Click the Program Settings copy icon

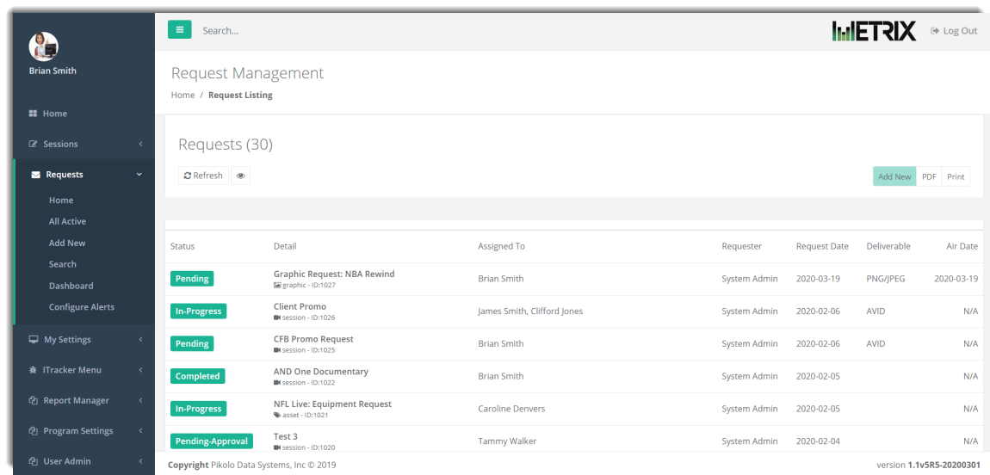[34, 431]
